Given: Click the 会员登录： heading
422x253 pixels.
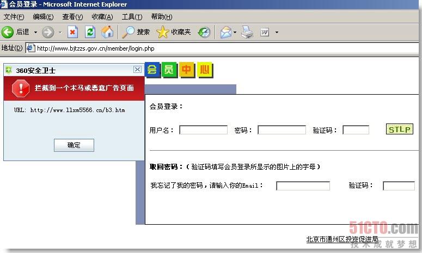Looking at the screenshot, I should coord(166,107).
